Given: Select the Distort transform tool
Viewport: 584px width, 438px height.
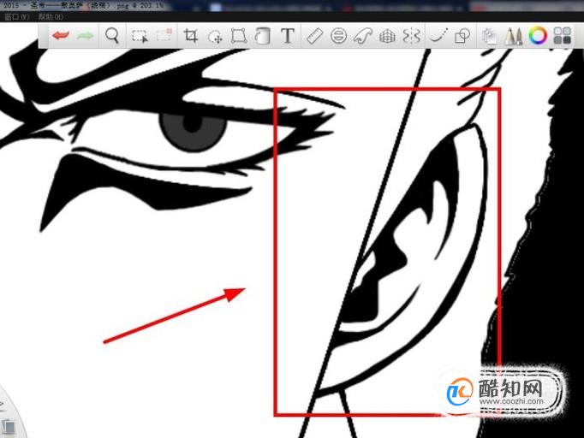Looking at the screenshot, I should [x=239, y=36].
